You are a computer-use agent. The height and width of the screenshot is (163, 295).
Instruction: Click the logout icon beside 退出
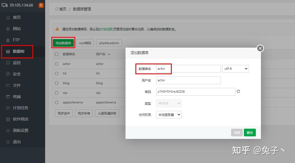tap(8, 142)
